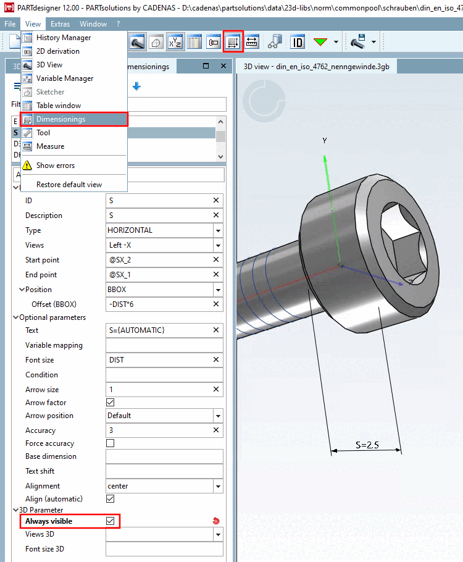The height and width of the screenshot is (562, 463).
Task: Open the Window menu
Action: (93, 24)
